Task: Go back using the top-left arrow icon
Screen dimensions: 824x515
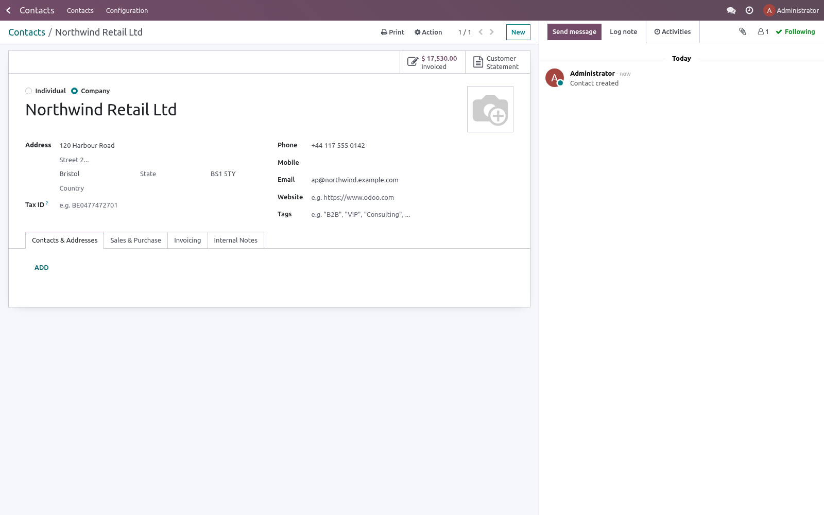Action: click(8, 10)
